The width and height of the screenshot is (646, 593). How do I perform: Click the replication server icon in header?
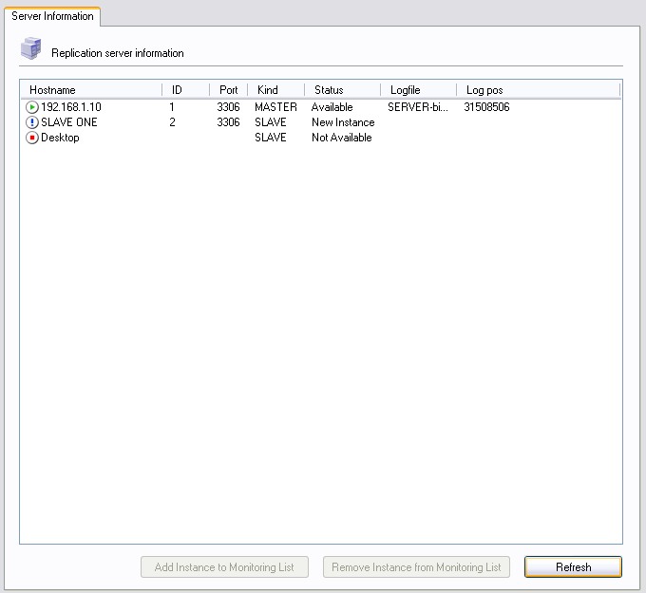(31, 50)
